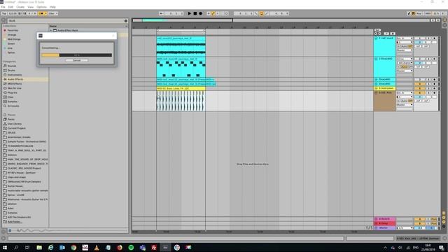Image resolution: width=448 pixels, height=252 pixels.
Task: Toggle the Arrangement Loop switch
Action: tap(261, 13)
